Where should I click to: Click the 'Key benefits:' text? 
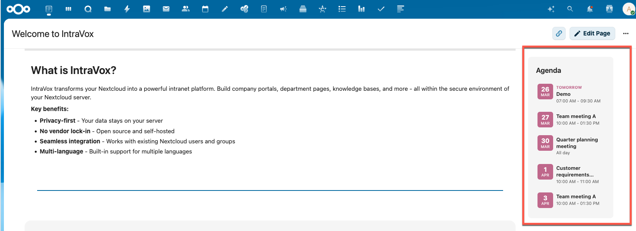click(x=50, y=109)
